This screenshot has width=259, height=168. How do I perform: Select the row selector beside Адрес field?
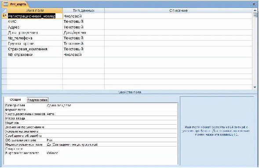(x=4, y=27)
